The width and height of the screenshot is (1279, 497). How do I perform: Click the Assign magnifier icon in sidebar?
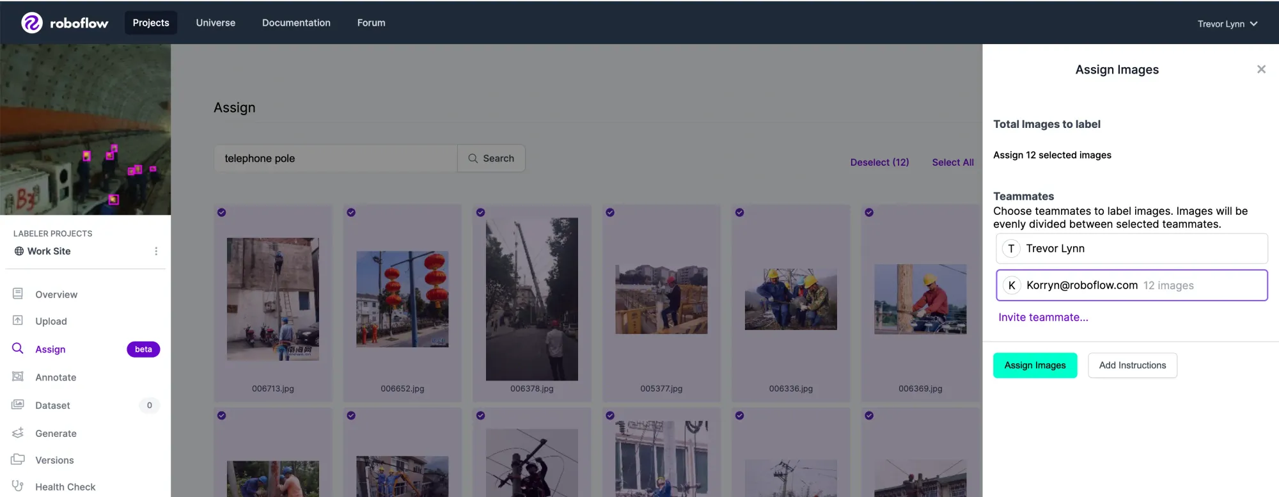point(18,349)
